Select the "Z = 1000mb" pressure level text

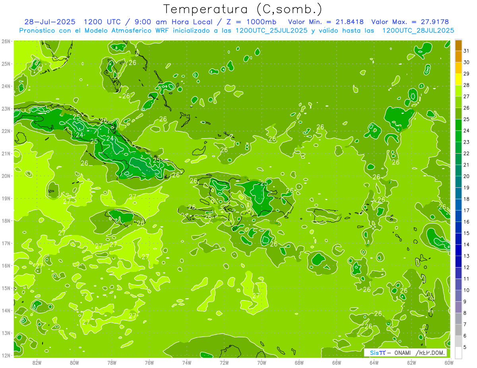[251, 22]
